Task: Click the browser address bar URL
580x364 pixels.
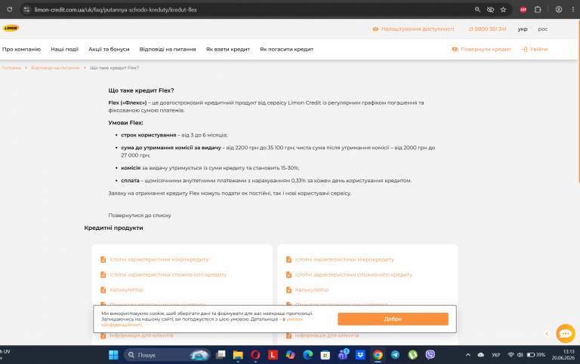Action: coord(116,10)
